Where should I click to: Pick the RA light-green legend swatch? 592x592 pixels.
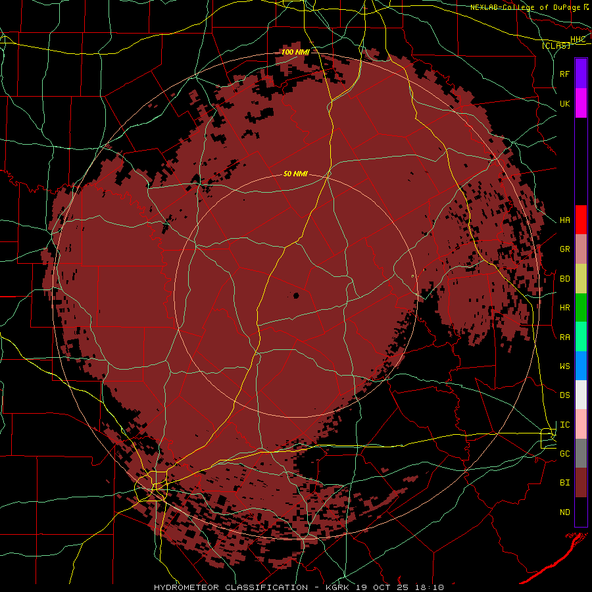[581, 337]
